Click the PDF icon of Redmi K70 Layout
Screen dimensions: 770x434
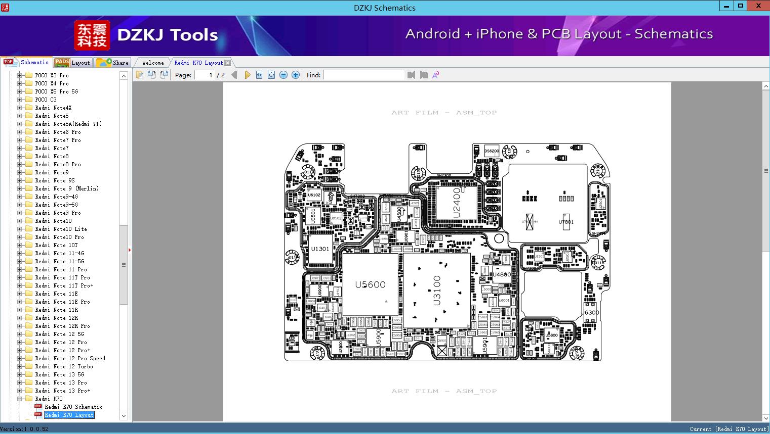point(38,414)
